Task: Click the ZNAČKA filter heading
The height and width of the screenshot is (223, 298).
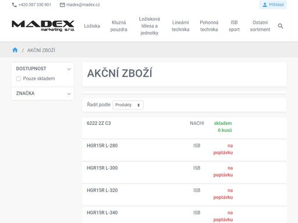Action: click(x=25, y=93)
